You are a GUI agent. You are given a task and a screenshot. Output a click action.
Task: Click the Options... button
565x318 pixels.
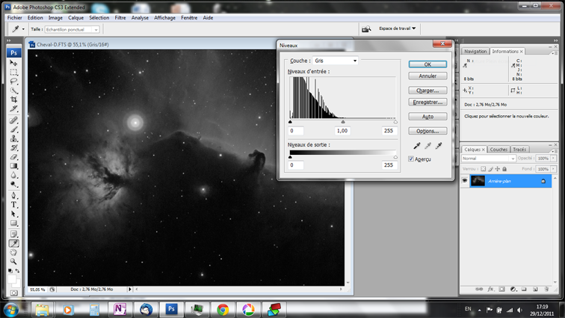427,131
